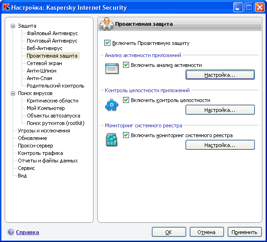Open Настройка for registry monitoring

(x=220, y=145)
